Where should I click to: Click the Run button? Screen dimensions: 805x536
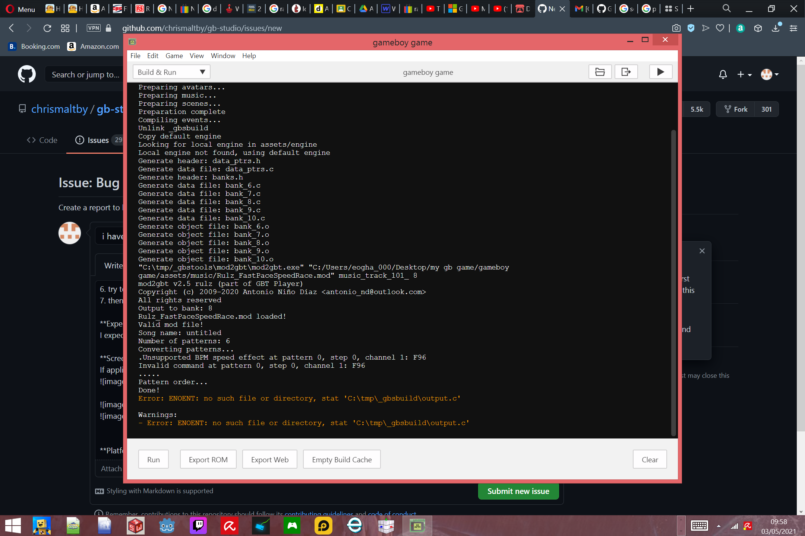(154, 459)
